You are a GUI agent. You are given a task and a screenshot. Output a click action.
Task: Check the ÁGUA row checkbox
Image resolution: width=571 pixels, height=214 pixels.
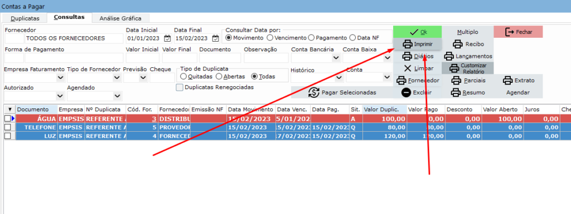tap(8, 118)
